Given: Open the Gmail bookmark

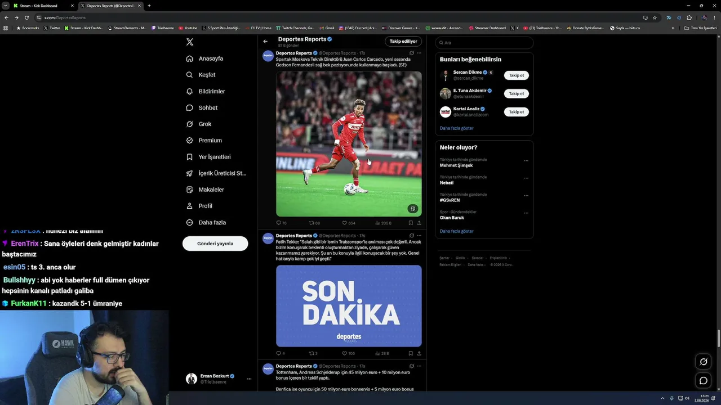Looking at the screenshot, I should coord(327,28).
